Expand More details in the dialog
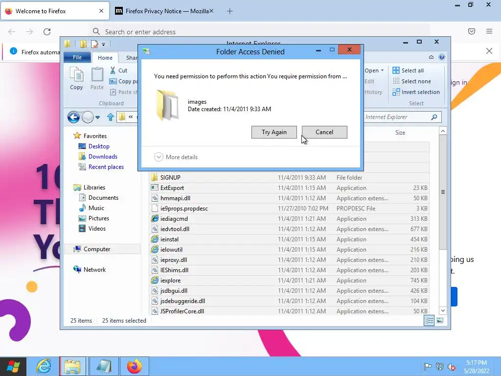The width and height of the screenshot is (501, 376). (x=176, y=157)
